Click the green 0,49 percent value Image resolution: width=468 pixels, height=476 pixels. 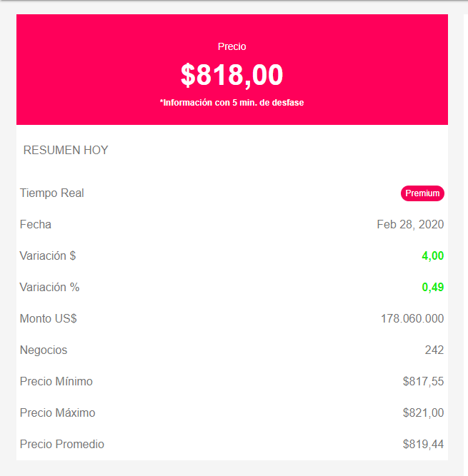click(x=433, y=287)
